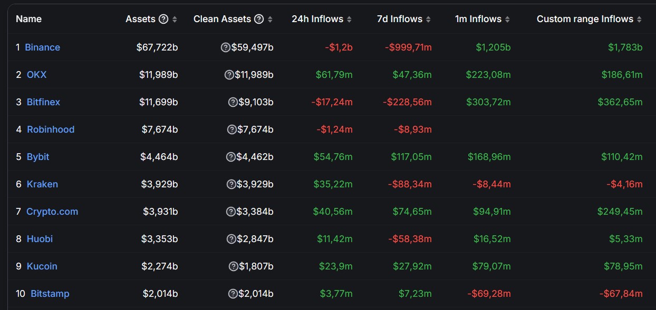This screenshot has width=656, height=310.
Task: Click OKX 1m inflow value $223,08m
Action: click(x=488, y=75)
